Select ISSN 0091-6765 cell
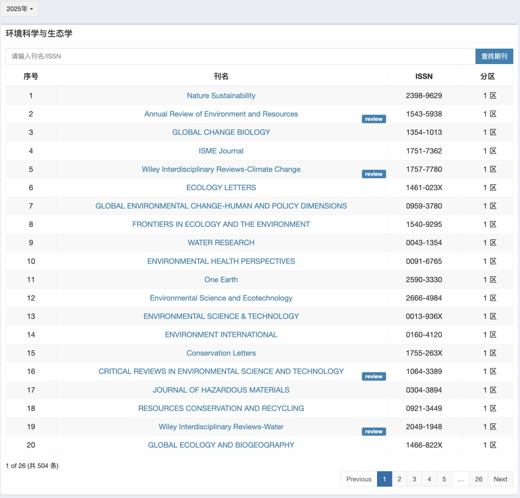The image size is (520, 498). [424, 261]
